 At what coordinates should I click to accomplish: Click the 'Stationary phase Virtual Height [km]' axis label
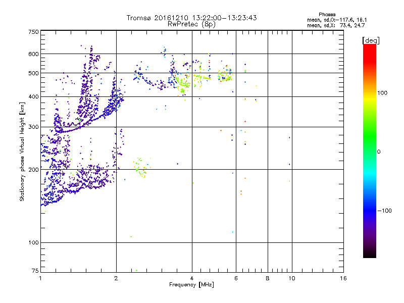tap(22, 152)
